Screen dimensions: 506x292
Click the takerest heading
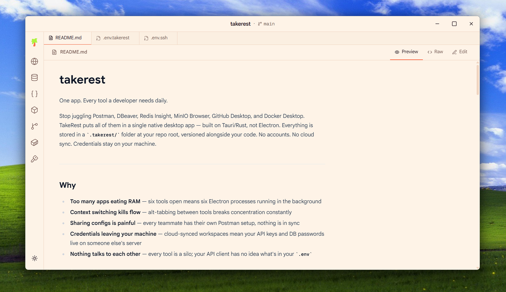tap(82, 80)
